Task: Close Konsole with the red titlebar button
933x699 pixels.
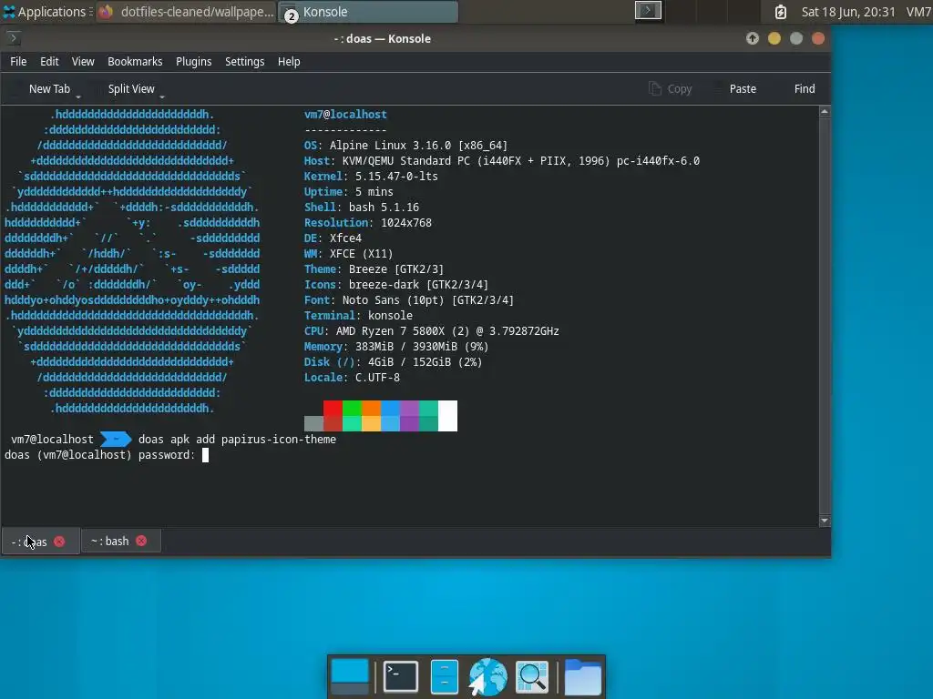Action: coord(818,38)
